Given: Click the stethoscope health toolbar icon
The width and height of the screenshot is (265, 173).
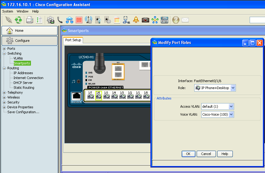Looking at the screenshot, I should click(x=126, y=20).
